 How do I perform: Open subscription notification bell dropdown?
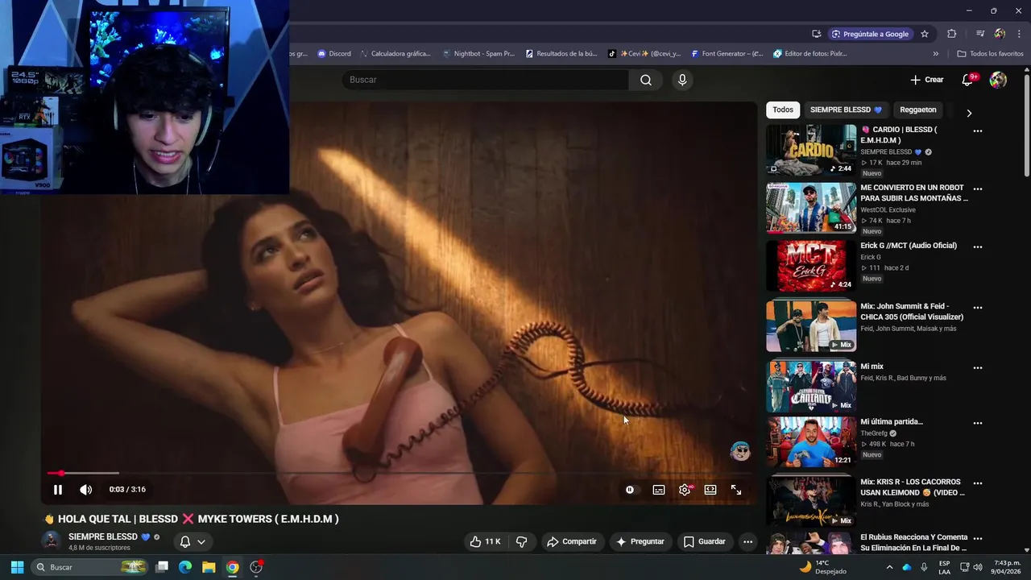[193, 541]
